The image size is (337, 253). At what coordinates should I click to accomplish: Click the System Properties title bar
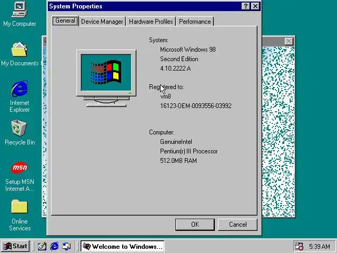pyautogui.click(x=144, y=6)
